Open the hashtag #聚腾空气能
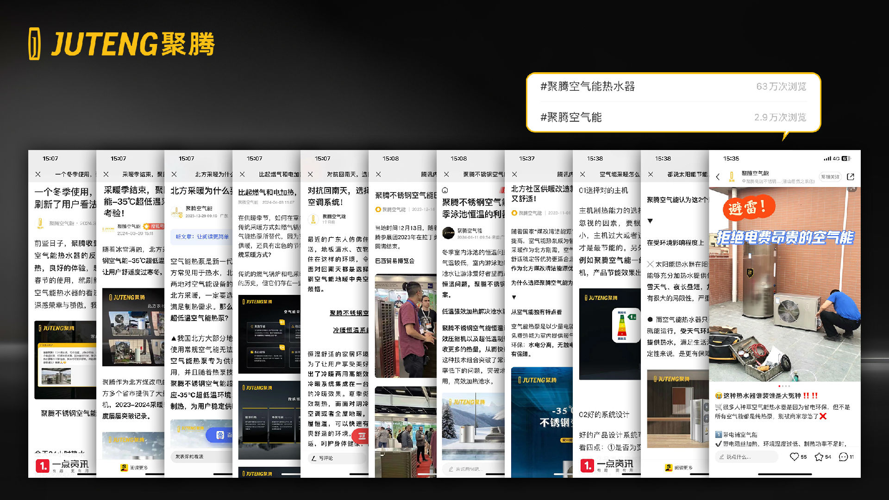 click(571, 118)
